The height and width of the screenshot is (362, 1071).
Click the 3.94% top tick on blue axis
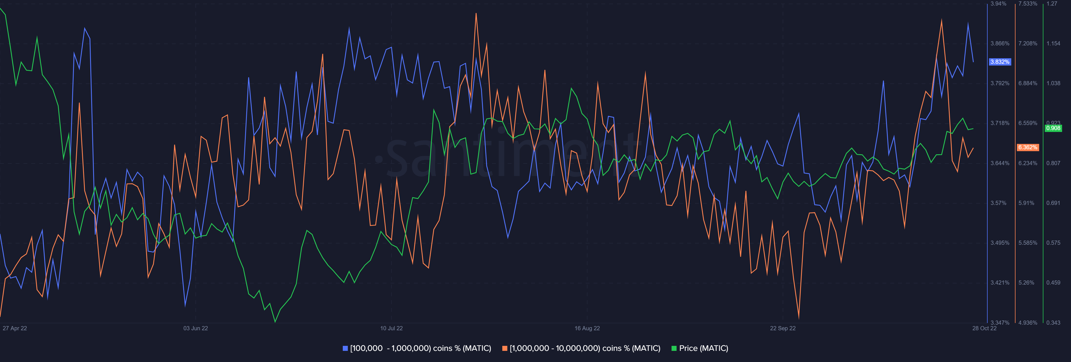998,4
